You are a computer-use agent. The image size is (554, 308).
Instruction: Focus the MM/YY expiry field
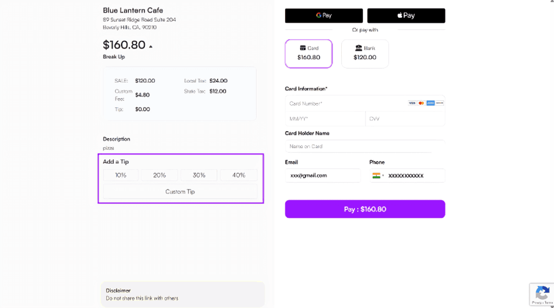(325, 118)
